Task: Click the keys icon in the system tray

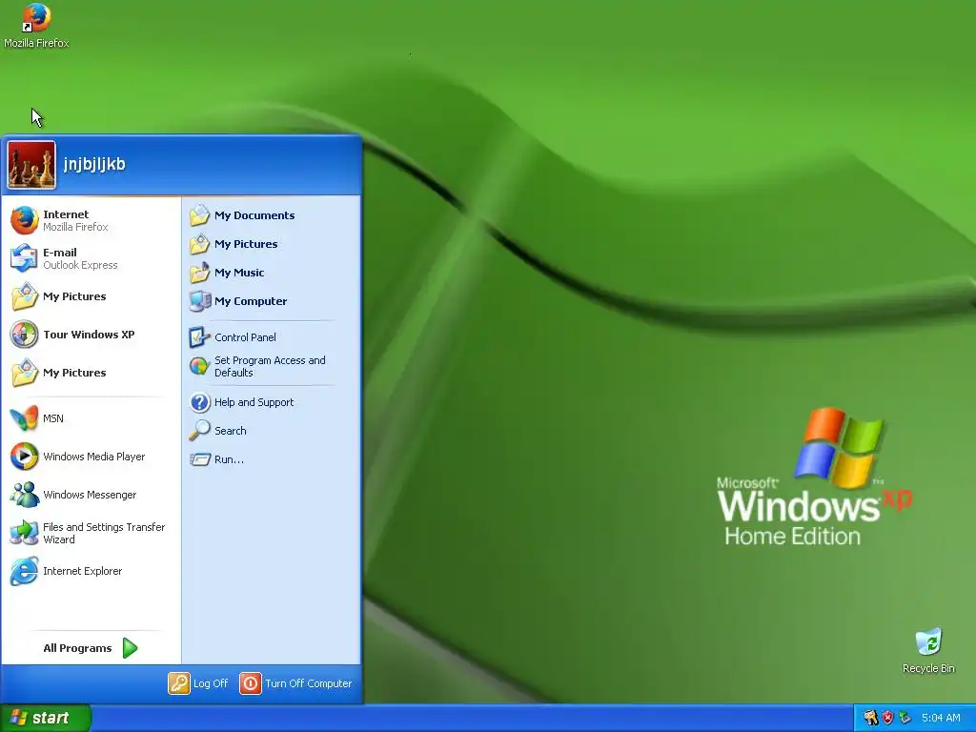Action: pyautogui.click(x=870, y=718)
